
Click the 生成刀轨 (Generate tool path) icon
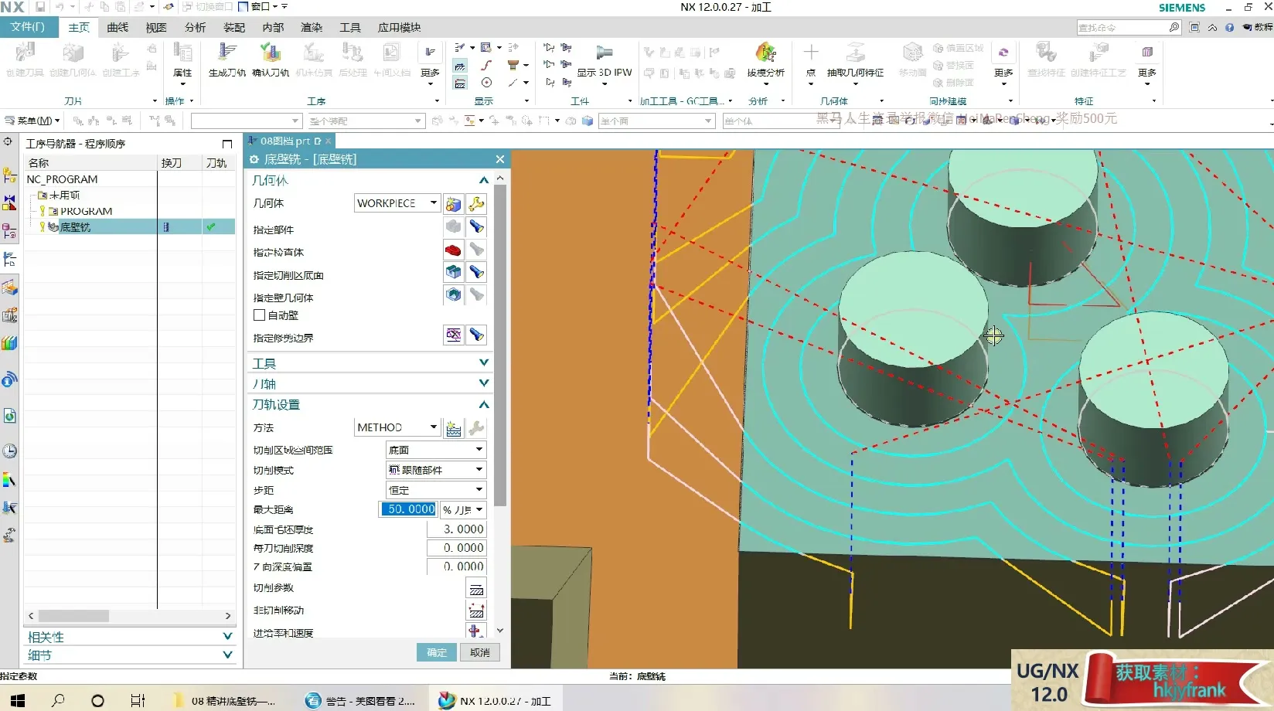227,53
